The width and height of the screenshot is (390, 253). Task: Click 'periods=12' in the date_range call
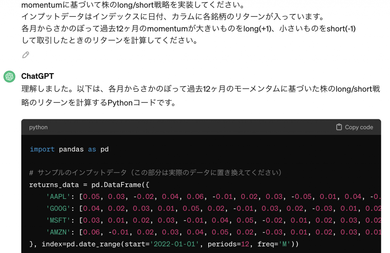coord(229,244)
